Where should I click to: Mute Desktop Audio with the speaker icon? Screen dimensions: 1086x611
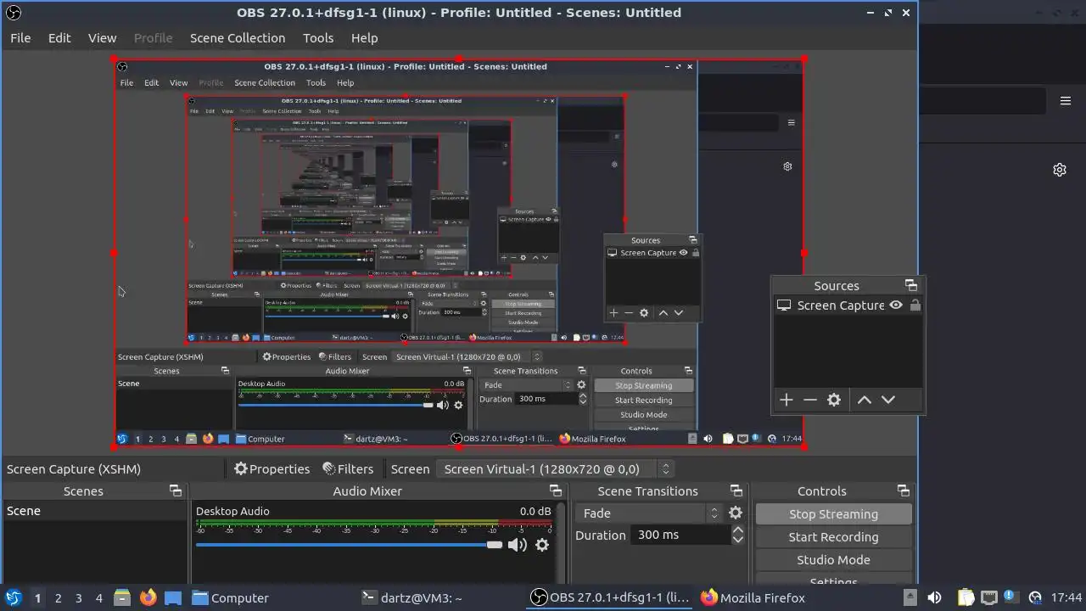tap(517, 545)
